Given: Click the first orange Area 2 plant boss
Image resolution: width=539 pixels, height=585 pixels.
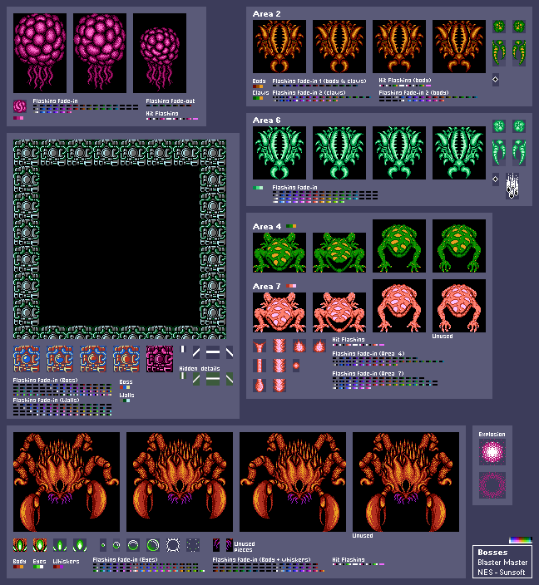Looking at the screenshot, I should click(x=279, y=47).
